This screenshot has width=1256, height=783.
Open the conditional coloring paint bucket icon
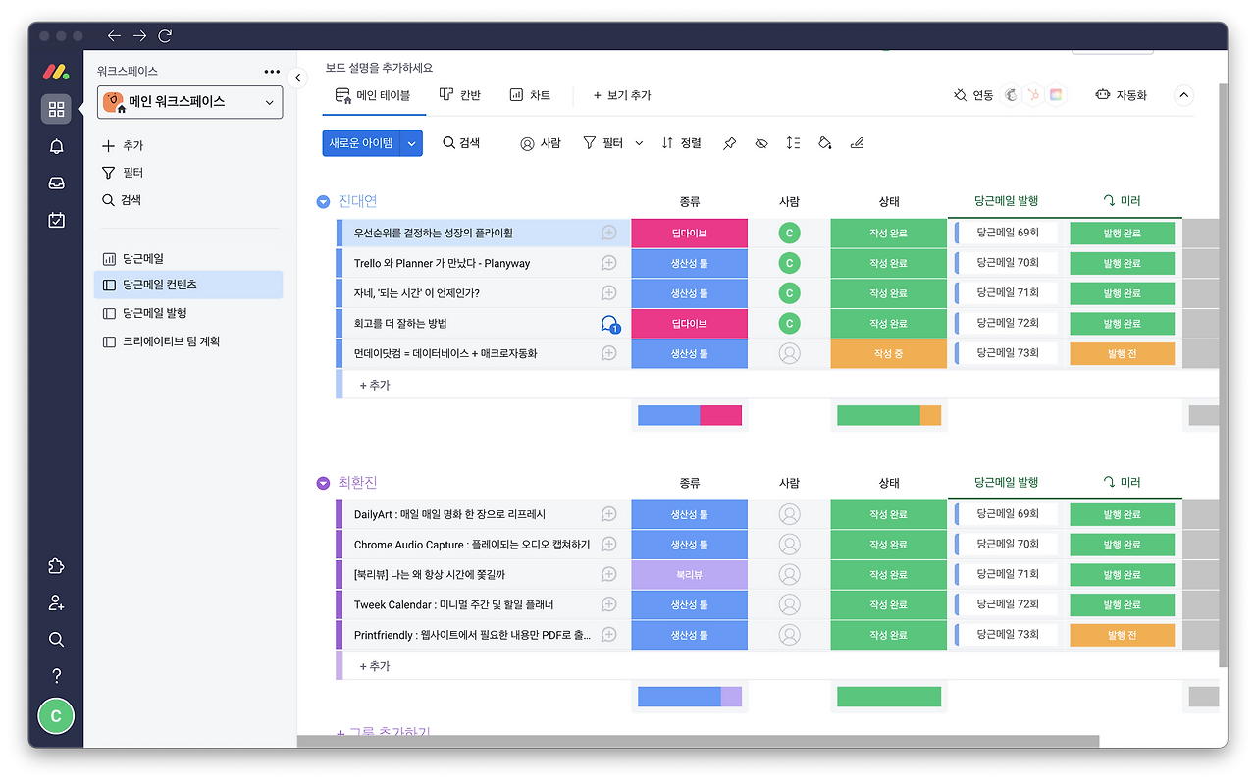click(824, 143)
